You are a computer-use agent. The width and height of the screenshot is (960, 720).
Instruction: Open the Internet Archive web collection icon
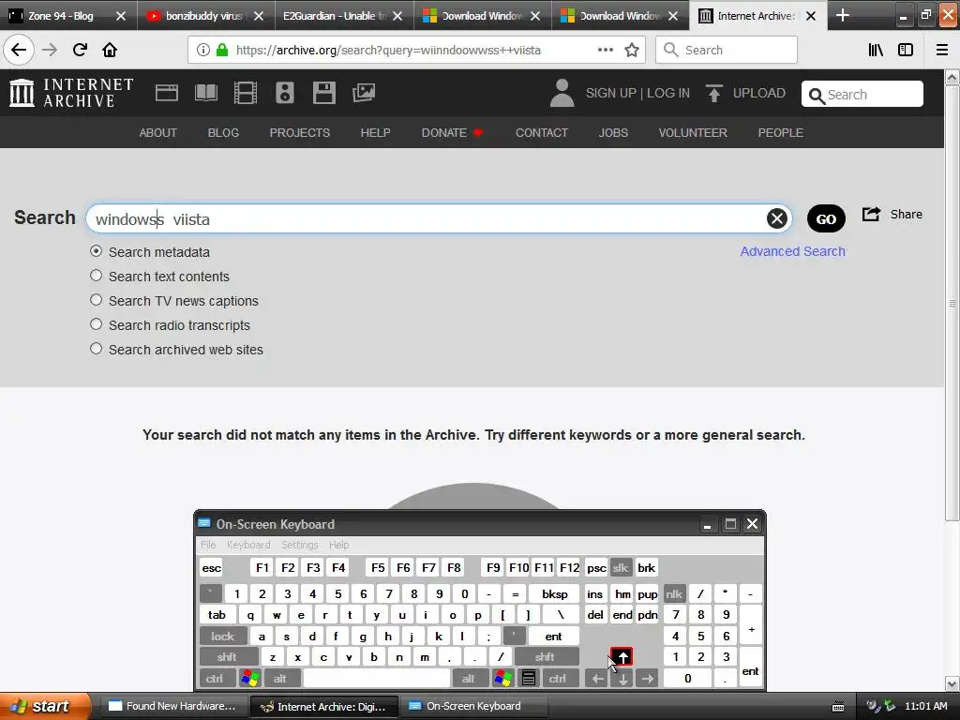(167, 93)
